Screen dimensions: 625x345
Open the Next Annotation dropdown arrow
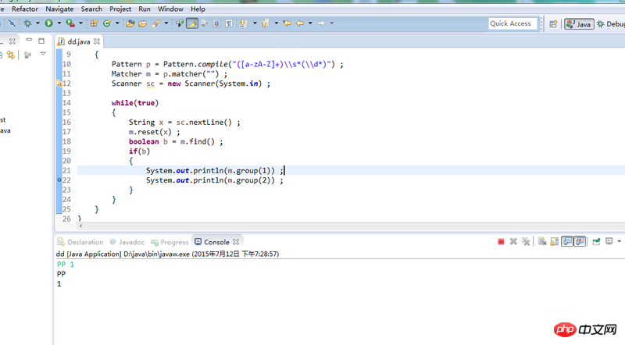tap(255, 23)
